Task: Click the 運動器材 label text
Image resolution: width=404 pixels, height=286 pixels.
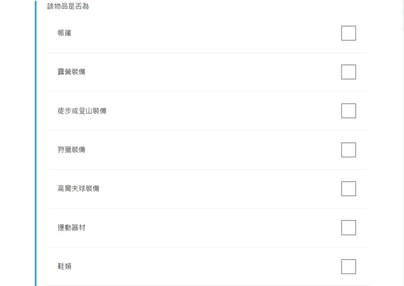Action: click(72, 228)
